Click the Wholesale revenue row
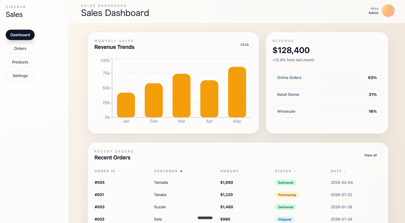The width and height of the screenshot is (405, 223). coord(327,111)
